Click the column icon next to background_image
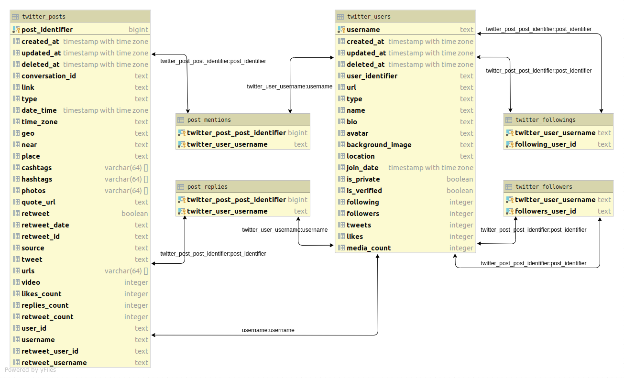The height and width of the screenshot is (378, 624). (341, 145)
